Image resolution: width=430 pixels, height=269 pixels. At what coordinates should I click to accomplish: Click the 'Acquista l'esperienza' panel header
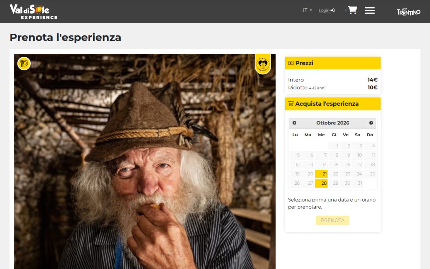(x=333, y=104)
